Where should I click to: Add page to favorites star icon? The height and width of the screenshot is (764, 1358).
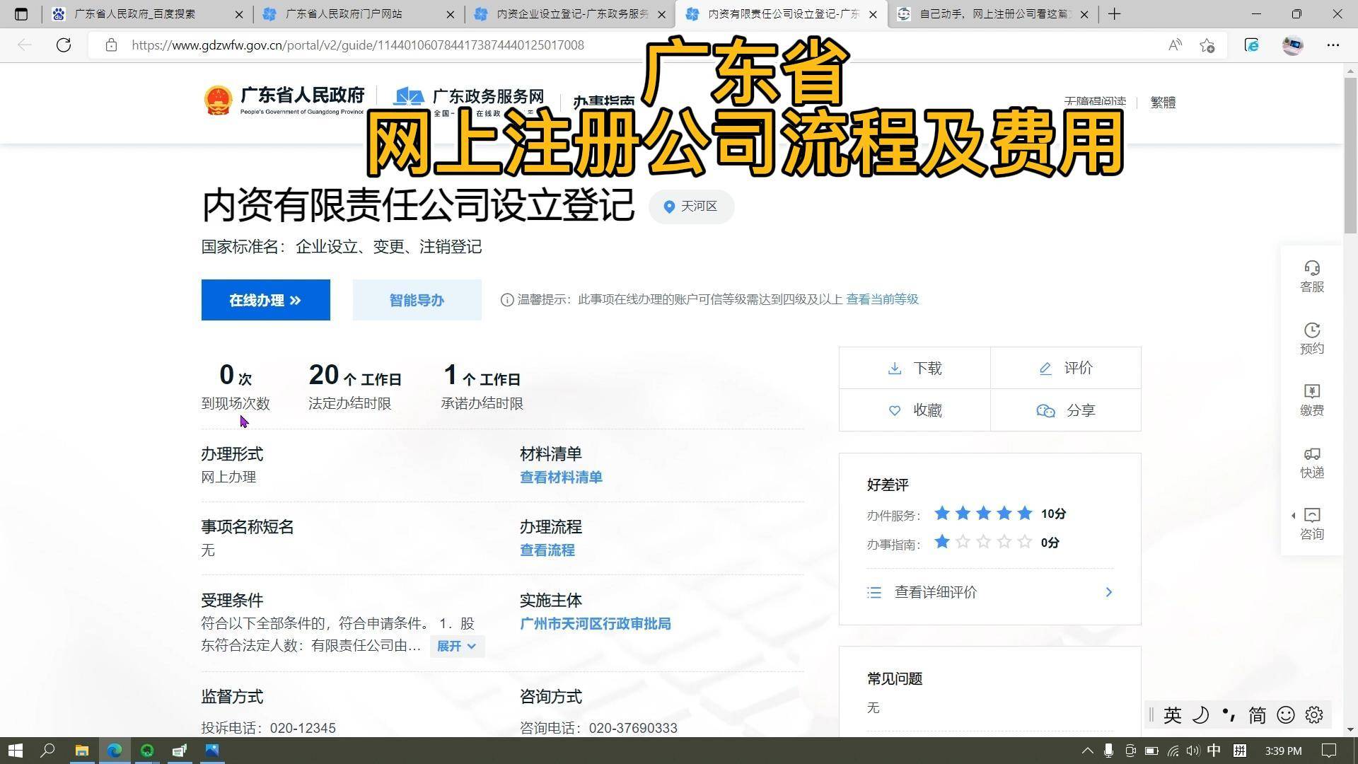point(1207,45)
